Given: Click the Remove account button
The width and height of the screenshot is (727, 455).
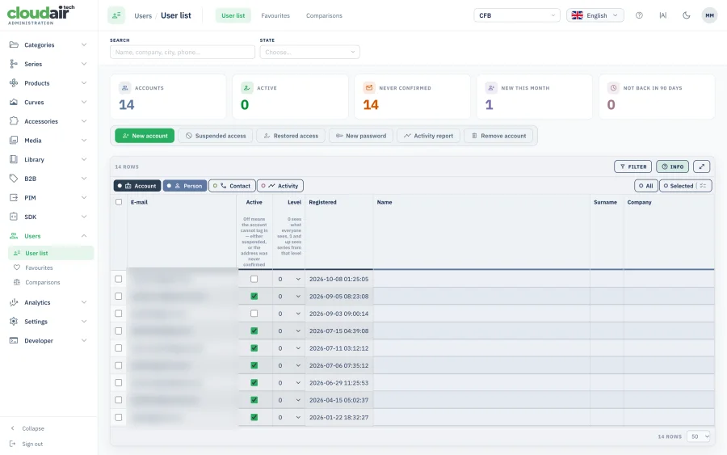Looking at the screenshot, I should pos(498,136).
